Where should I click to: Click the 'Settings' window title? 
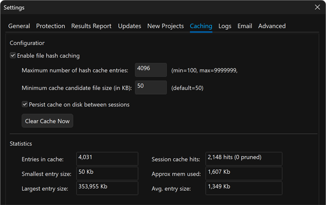(14, 8)
